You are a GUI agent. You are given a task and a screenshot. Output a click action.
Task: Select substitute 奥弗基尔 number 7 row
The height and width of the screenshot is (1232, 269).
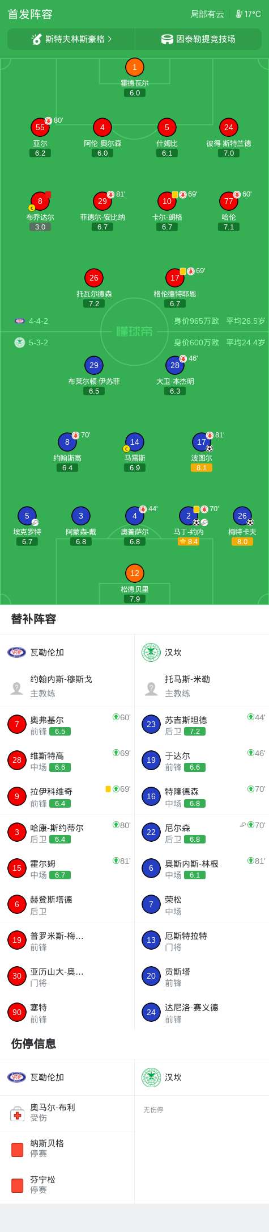pyautogui.click(x=67, y=725)
